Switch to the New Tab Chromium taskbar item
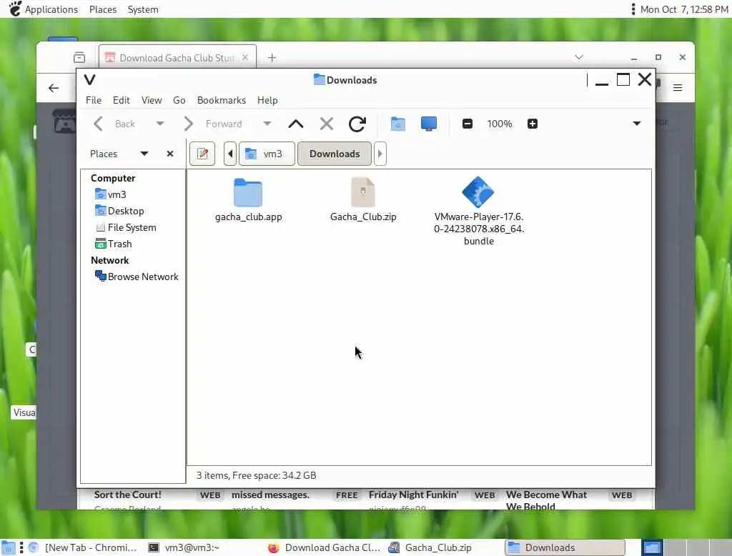 [83, 547]
